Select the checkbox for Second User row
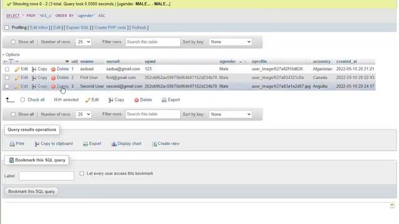The height and width of the screenshot is (224, 399). (x=7, y=86)
